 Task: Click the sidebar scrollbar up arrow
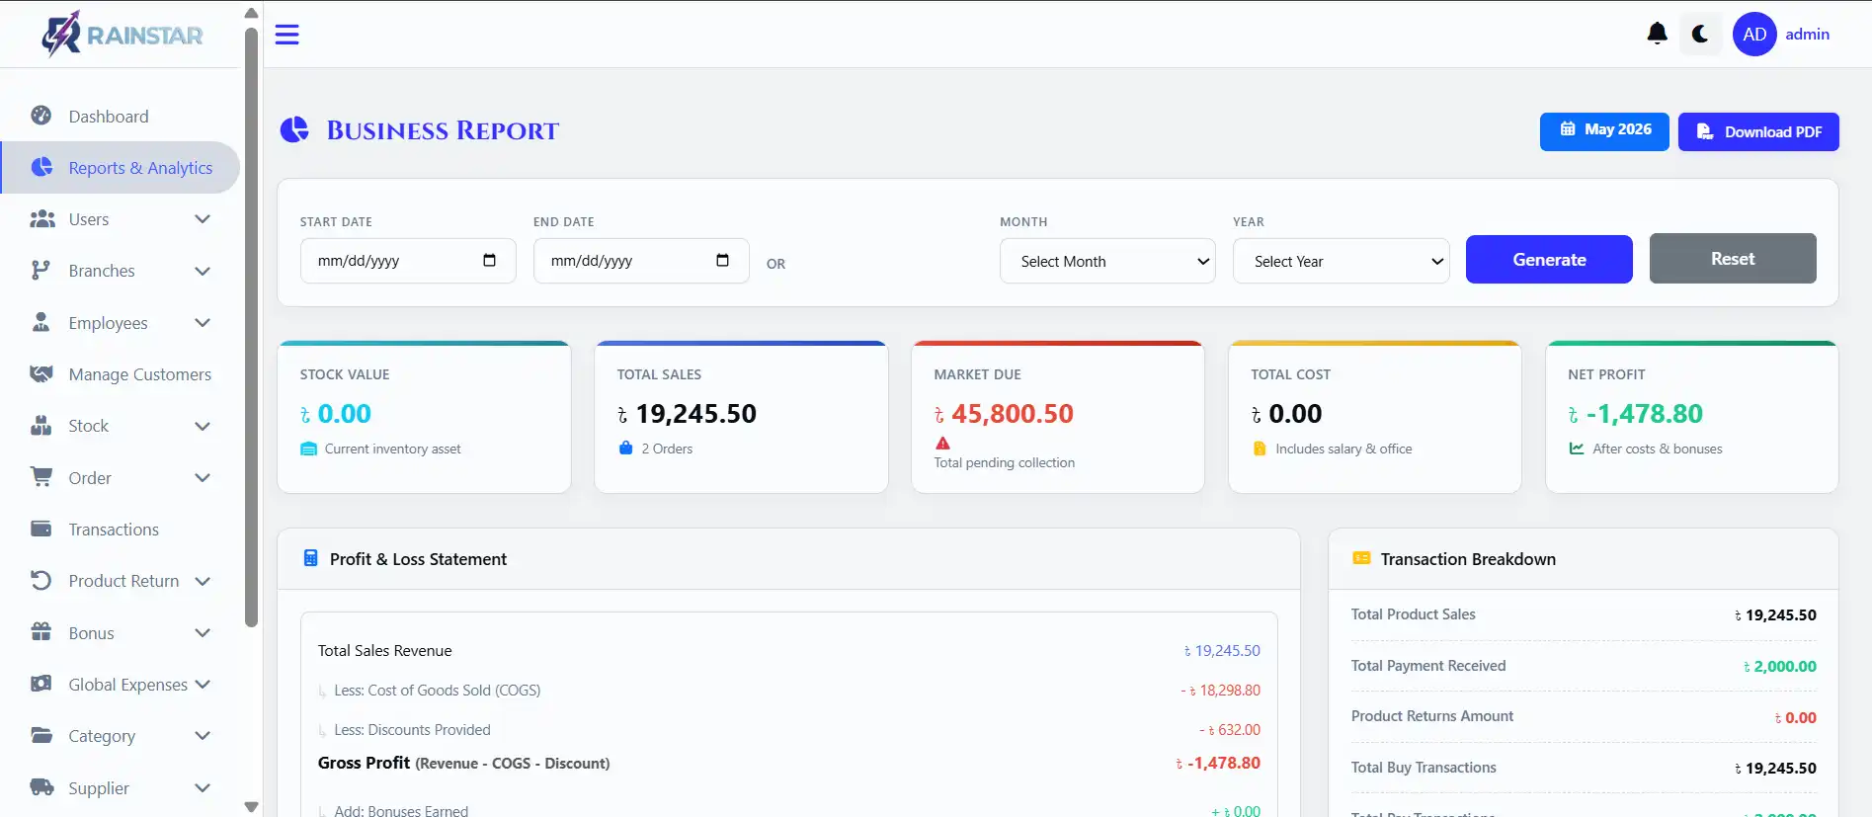pos(251,13)
